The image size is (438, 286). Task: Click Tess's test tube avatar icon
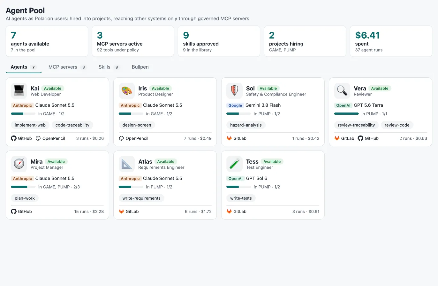234,164
